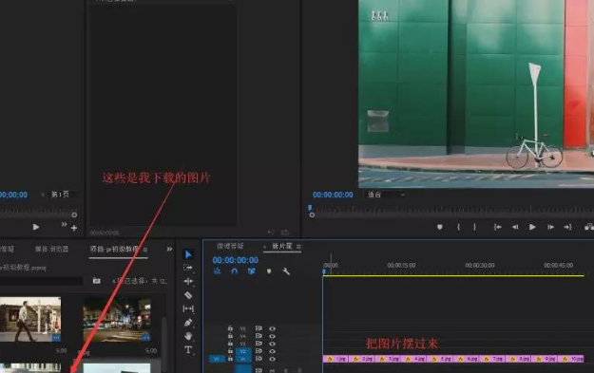The width and height of the screenshot is (594, 373).
Task: Select the Selection arrow tool
Action: pos(188,254)
